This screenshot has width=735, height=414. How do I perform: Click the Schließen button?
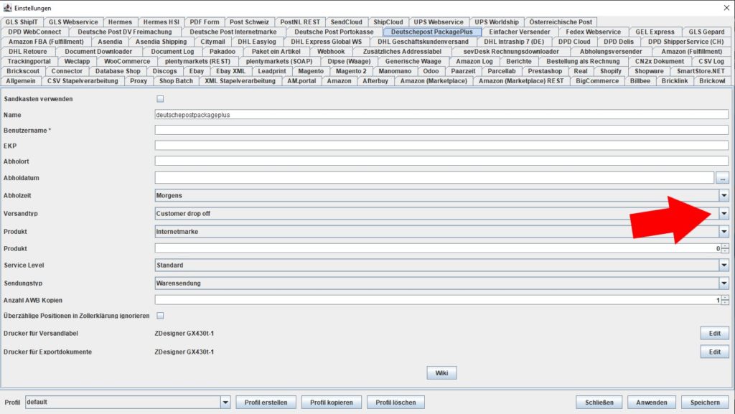click(599, 403)
